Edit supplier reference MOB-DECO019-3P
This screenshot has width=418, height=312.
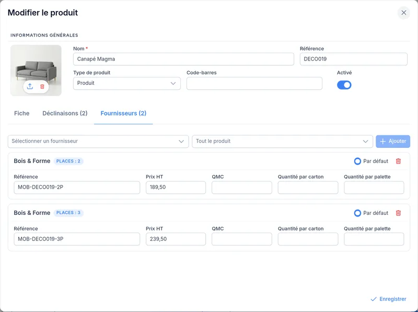tap(77, 239)
